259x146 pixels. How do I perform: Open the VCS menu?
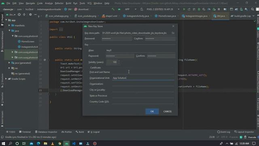point(89,3)
